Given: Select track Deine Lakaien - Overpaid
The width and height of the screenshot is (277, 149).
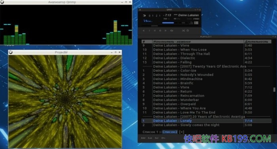Looking at the screenshot, I should point(206,104).
